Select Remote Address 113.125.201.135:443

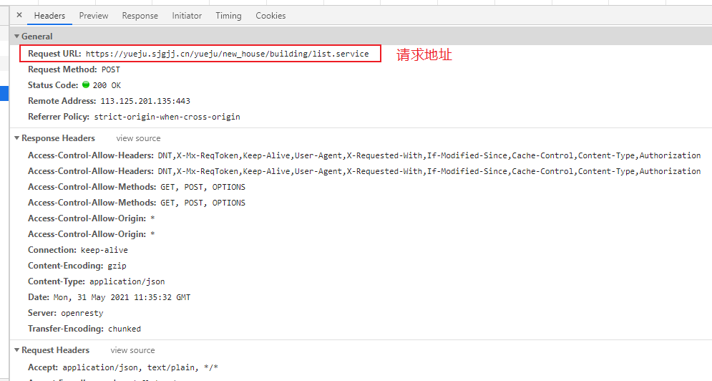(x=145, y=101)
